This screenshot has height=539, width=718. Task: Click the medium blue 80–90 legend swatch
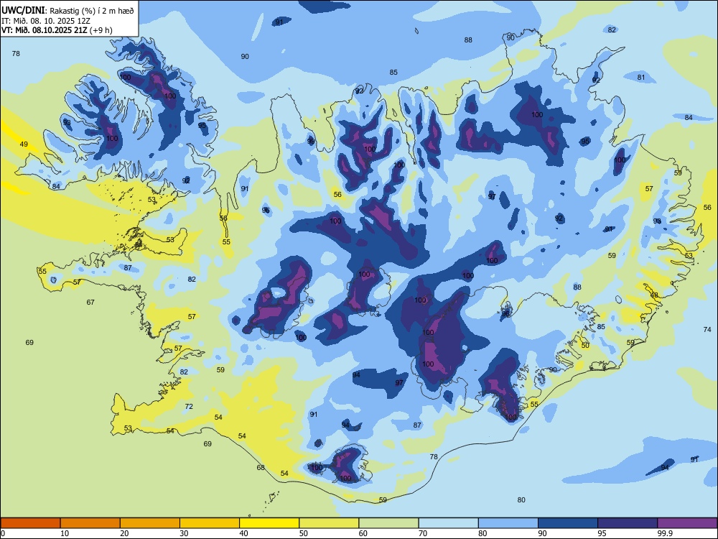point(508,523)
